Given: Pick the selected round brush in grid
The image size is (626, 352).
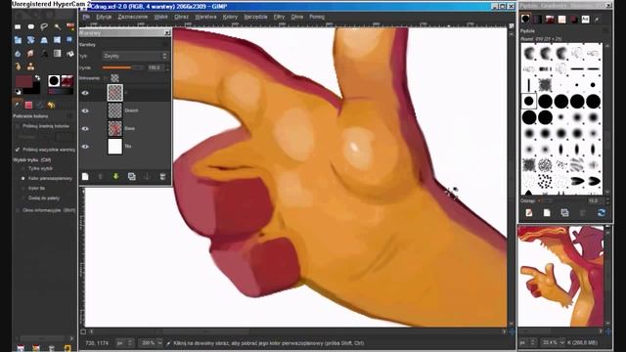Looking at the screenshot, I should 529,102.
